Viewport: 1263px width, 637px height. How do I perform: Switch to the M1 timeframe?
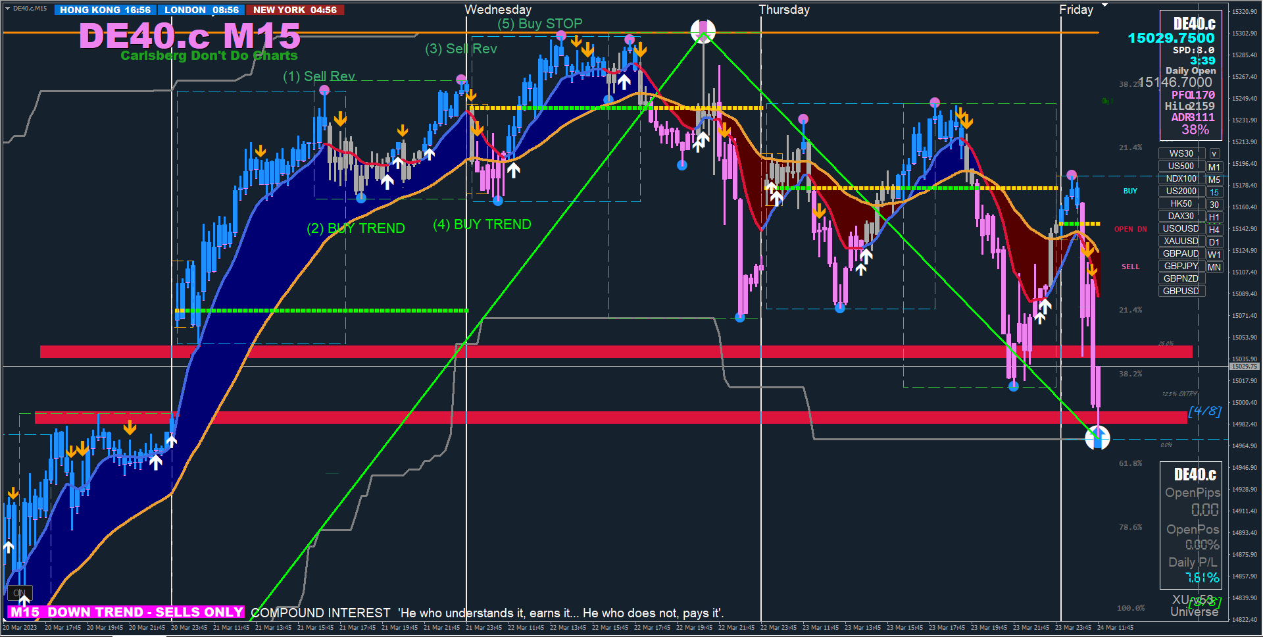point(1214,167)
